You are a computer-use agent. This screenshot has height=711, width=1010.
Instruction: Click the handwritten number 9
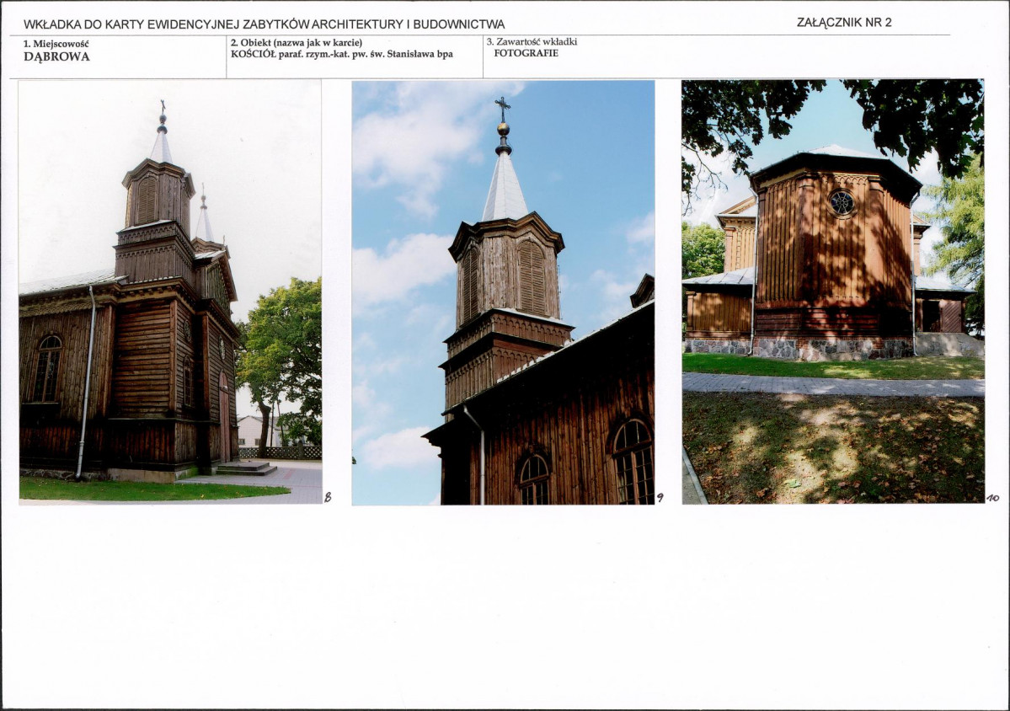click(x=660, y=497)
